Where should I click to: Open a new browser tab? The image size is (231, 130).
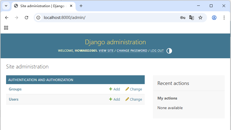coord(81,6)
